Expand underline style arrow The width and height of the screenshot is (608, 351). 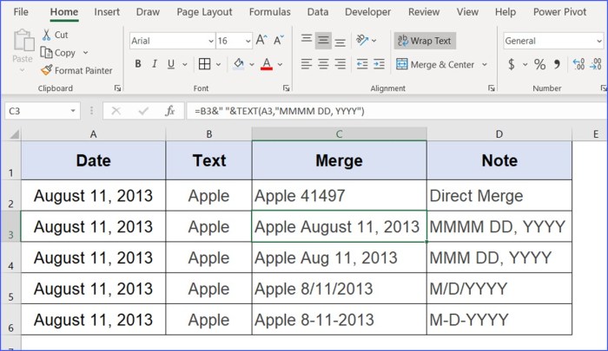(184, 64)
